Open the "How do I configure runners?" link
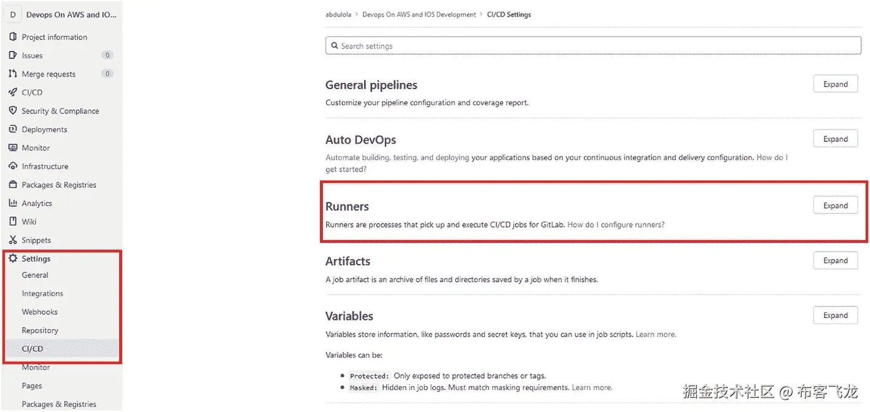This screenshot has width=870, height=412. point(615,225)
